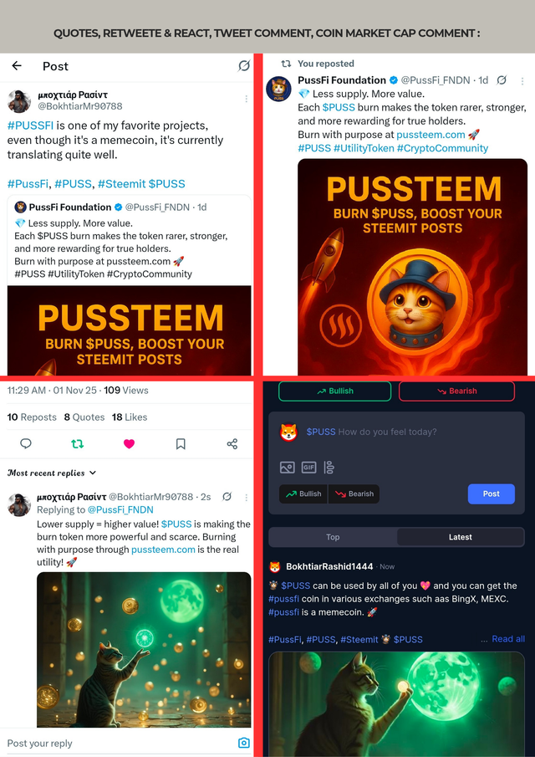Switch to the Latest comments tab
Viewport: 535px width, 757px height.
coord(461,537)
